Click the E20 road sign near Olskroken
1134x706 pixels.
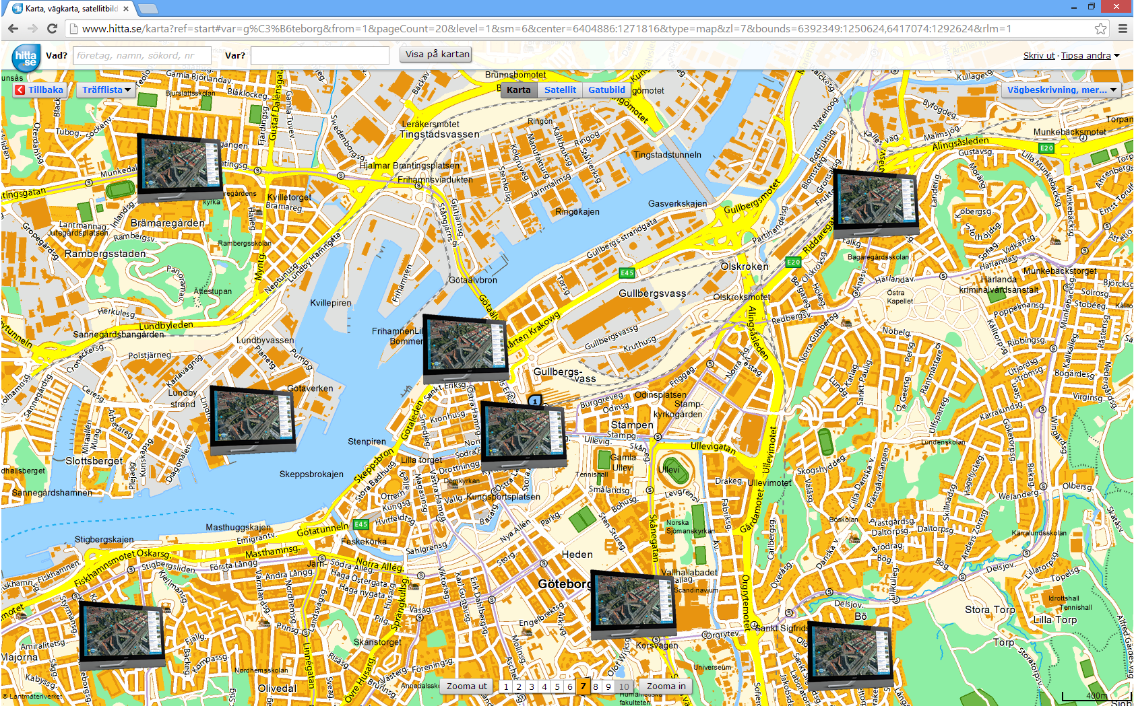coord(793,262)
